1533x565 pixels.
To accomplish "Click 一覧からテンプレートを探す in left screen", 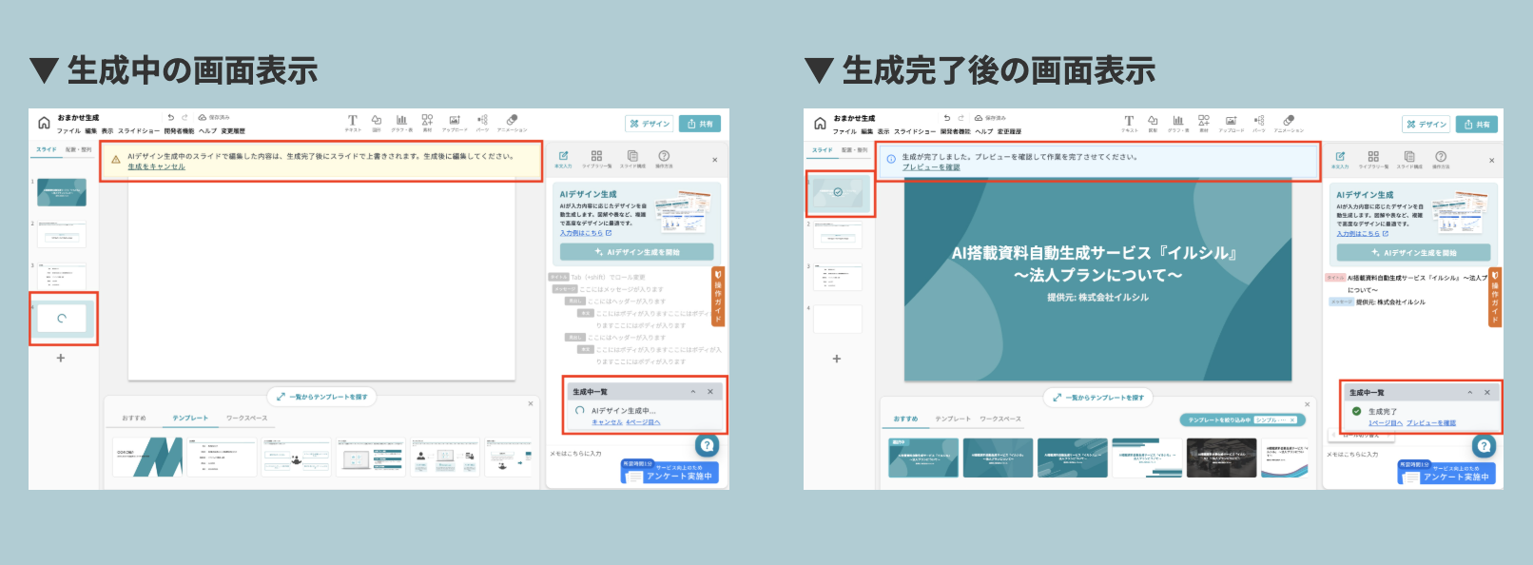I will click(322, 397).
